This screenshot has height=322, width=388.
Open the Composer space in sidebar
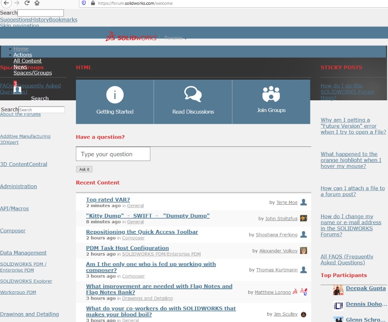tap(13, 231)
